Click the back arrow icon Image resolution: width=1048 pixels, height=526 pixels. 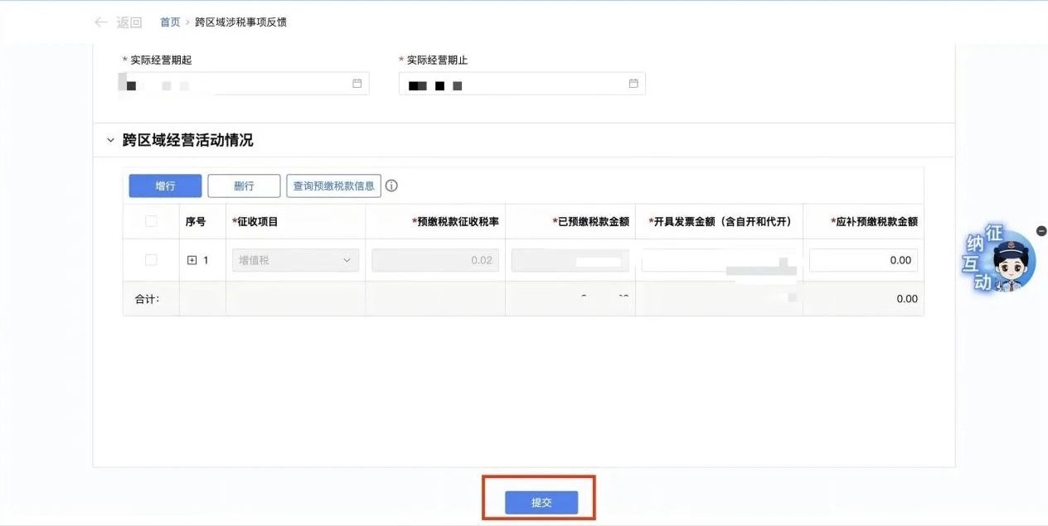point(101,22)
